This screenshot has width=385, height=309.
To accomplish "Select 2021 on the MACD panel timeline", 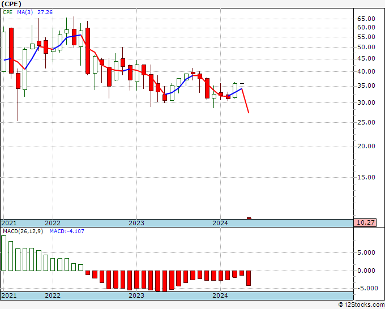I will [9, 295].
